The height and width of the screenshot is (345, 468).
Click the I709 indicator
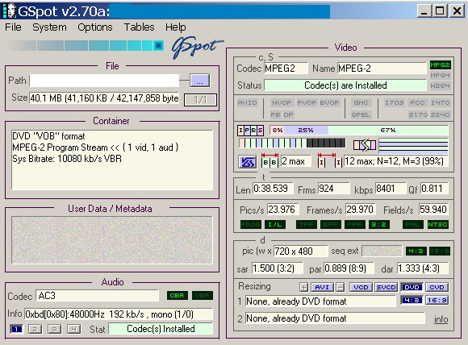tap(395, 102)
